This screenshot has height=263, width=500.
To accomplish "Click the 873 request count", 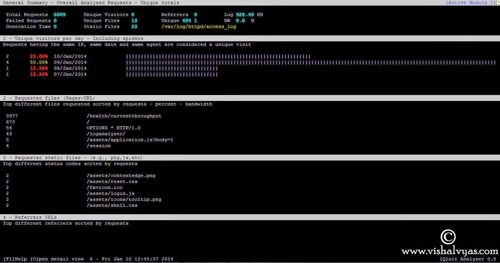I will pos(10,122).
